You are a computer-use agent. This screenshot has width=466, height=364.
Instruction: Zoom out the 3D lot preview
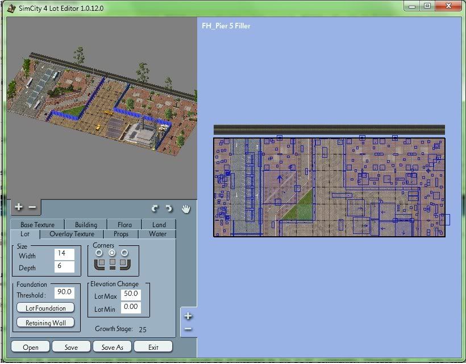tap(32, 207)
